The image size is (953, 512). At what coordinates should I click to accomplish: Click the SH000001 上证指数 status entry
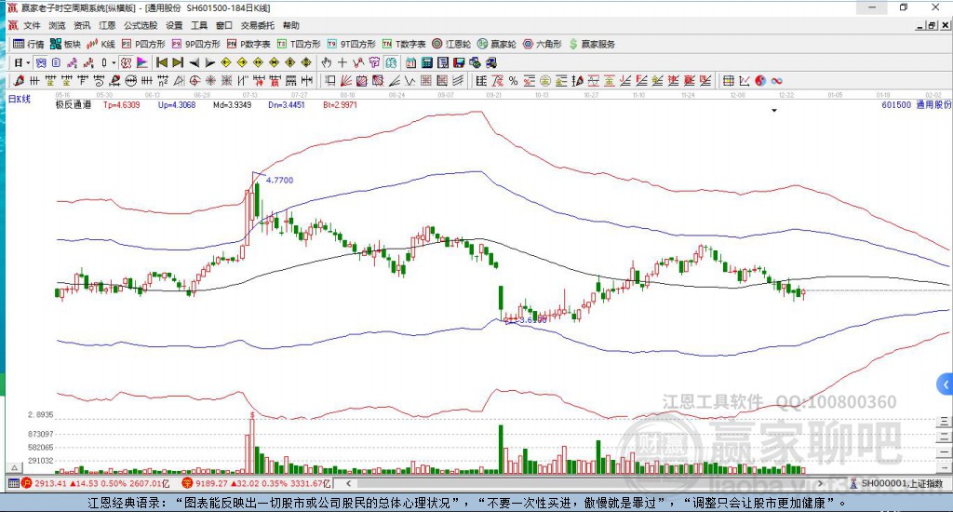tap(897, 483)
